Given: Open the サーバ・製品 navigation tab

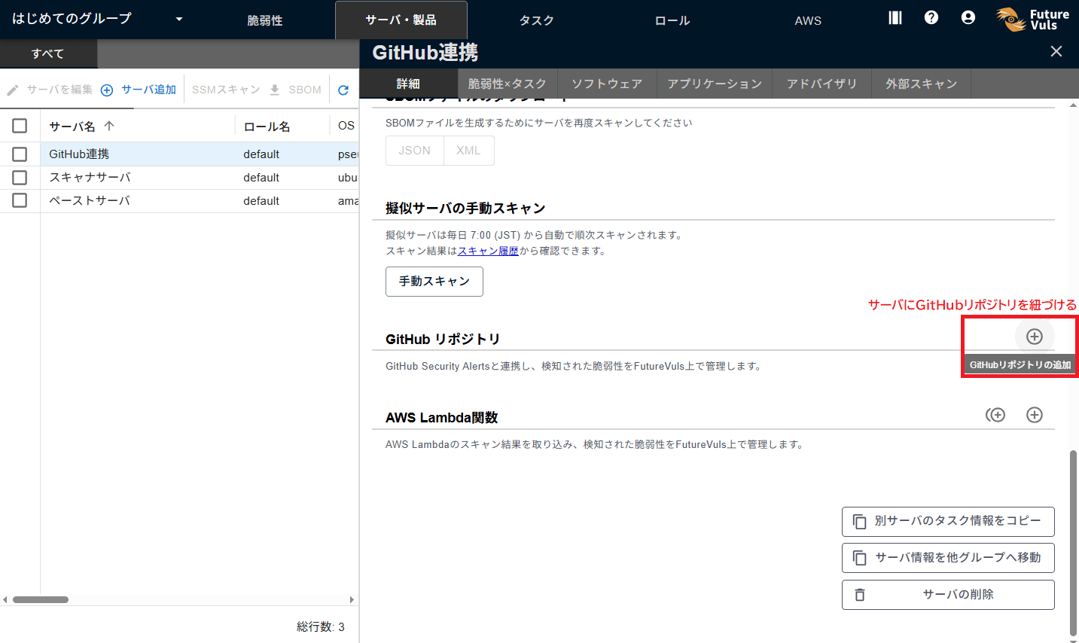Looking at the screenshot, I should coord(401,20).
